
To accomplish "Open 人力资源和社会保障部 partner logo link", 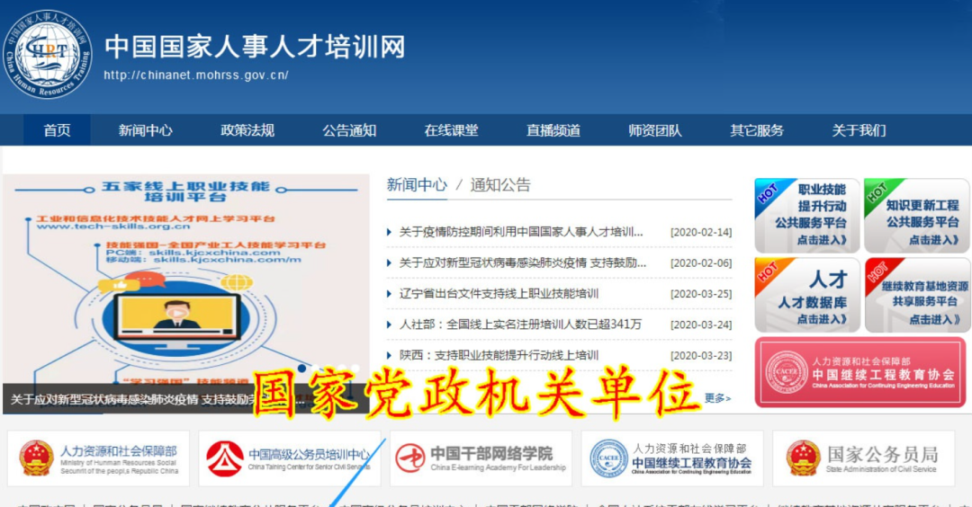I will pyautogui.click(x=99, y=458).
